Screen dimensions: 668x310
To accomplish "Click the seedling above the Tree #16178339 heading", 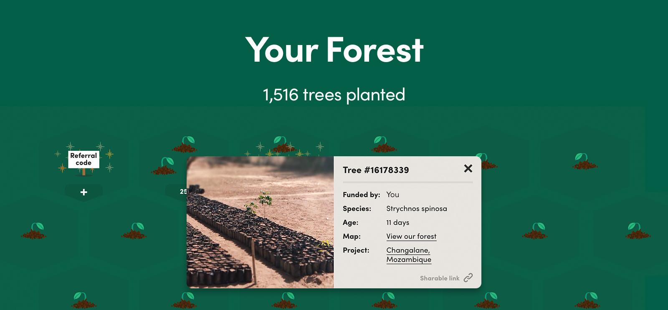I will coord(384,145).
